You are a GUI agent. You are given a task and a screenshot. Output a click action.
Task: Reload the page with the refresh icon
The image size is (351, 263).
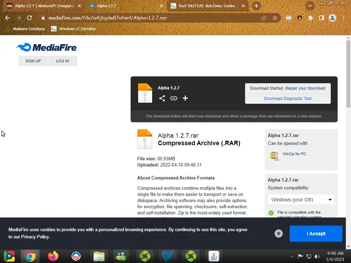[x=29, y=18]
